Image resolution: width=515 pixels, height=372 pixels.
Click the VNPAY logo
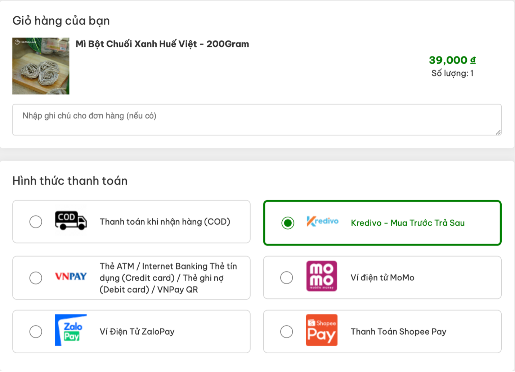(x=71, y=276)
